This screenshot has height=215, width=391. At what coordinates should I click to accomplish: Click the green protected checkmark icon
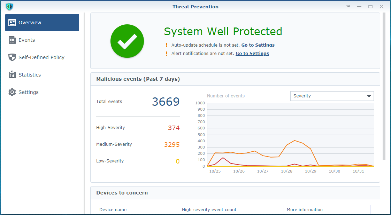pyautogui.click(x=127, y=41)
